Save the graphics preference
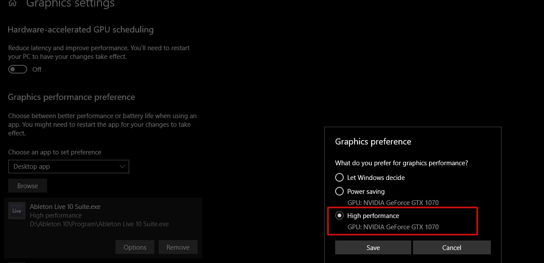The width and height of the screenshot is (544, 263). 373,247
